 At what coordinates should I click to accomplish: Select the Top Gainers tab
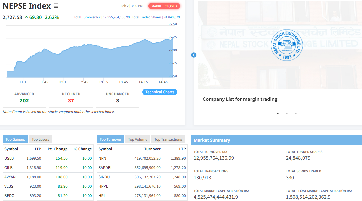click(15, 139)
